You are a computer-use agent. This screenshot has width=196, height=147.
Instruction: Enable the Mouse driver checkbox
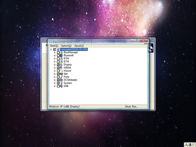[x=58, y=71]
